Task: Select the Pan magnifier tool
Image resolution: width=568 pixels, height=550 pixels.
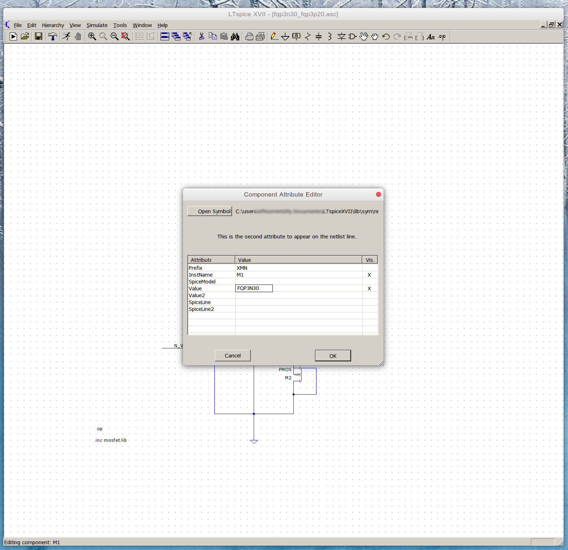Action: pos(103,36)
